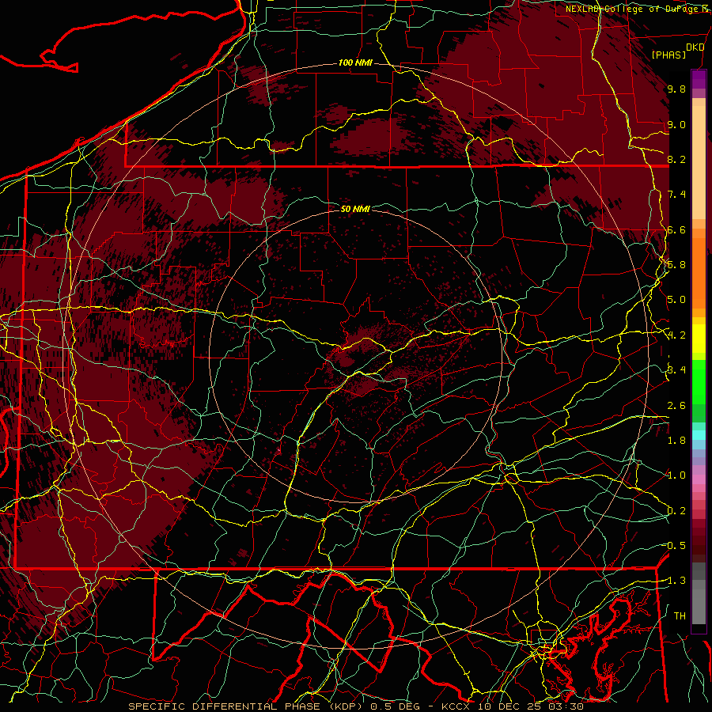Pick the yellow segment of the color bar
Viewport: 712px width, 712px height.
coord(699,339)
